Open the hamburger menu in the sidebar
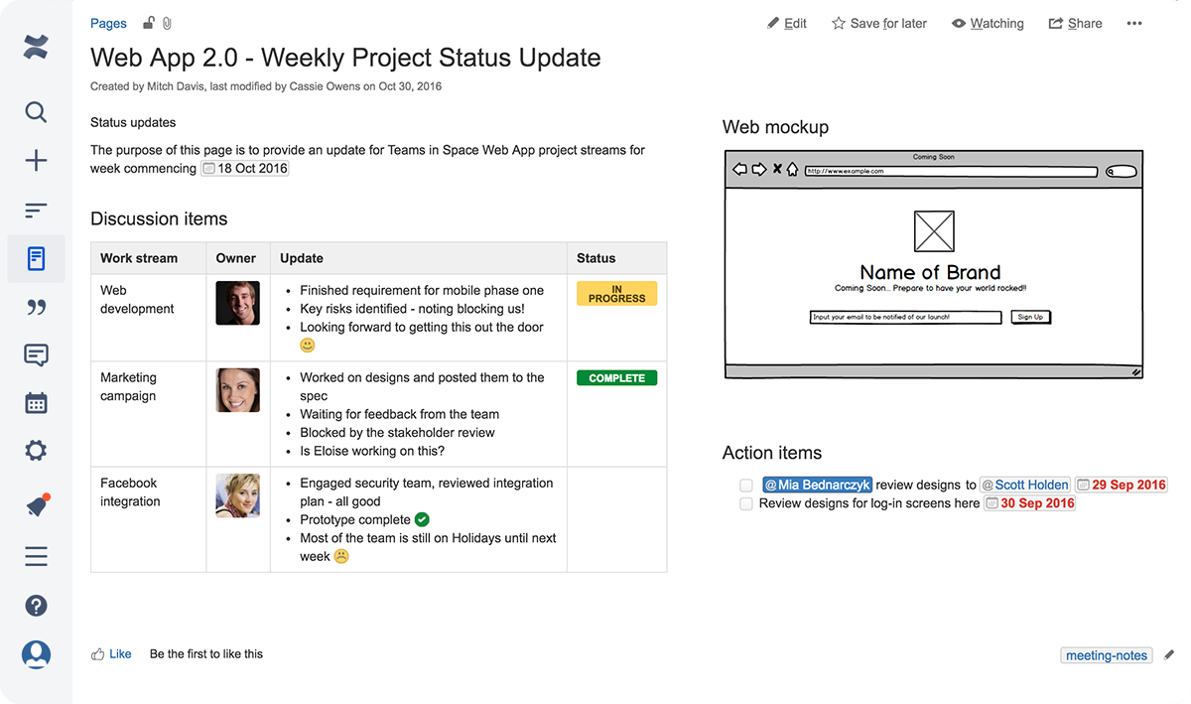The width and height of the screenshot is (1191, 704). point(36,556)
